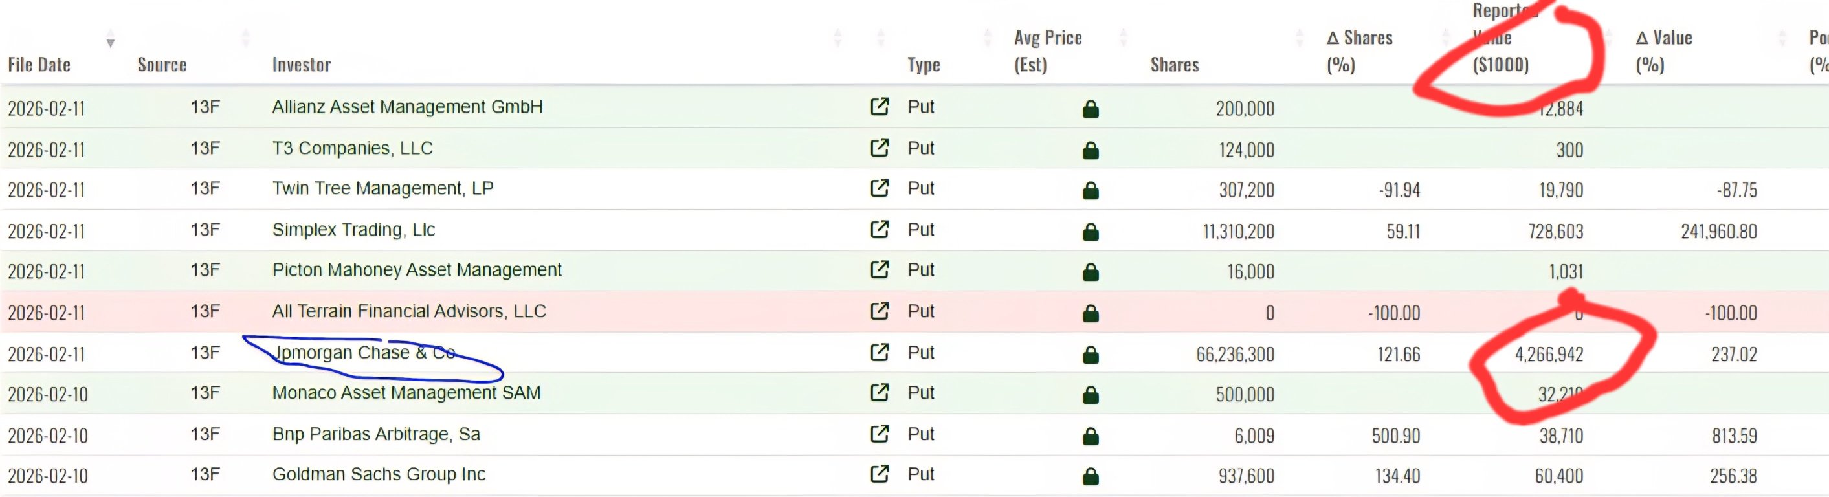This screenshot has height=497, width=1829.
Task: Open external link icon for Twin Tree Management
Action: pyautogui.click(x=879, y=188)
